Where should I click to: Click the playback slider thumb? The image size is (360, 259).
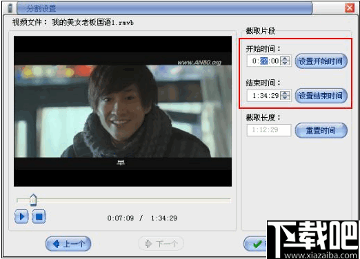(33, 200)
